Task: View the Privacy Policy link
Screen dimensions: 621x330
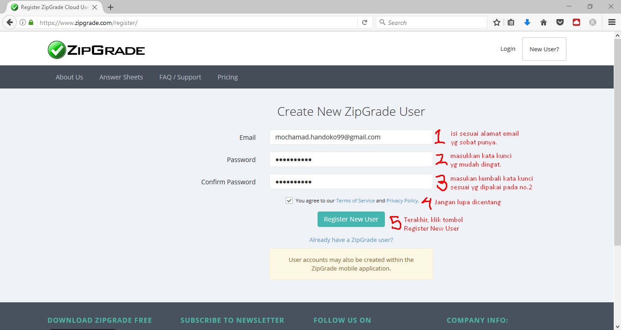Action: click(402, 200)
